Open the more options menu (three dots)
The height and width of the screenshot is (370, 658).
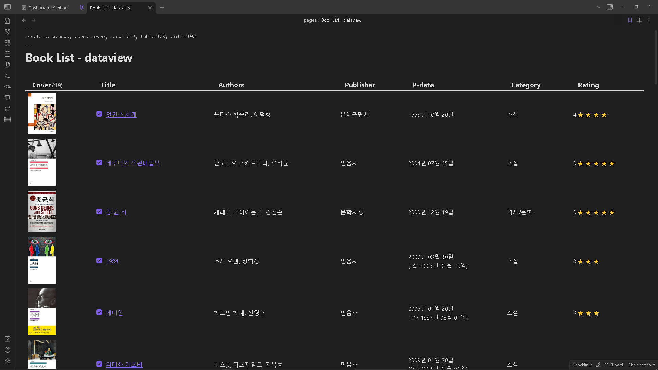point(649,20)
